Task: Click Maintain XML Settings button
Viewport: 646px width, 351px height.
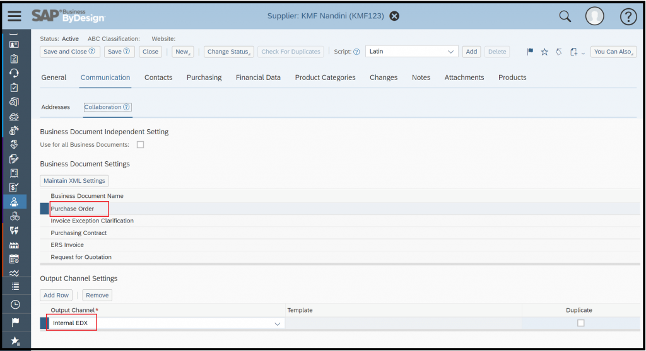Action: pos(74,181)
